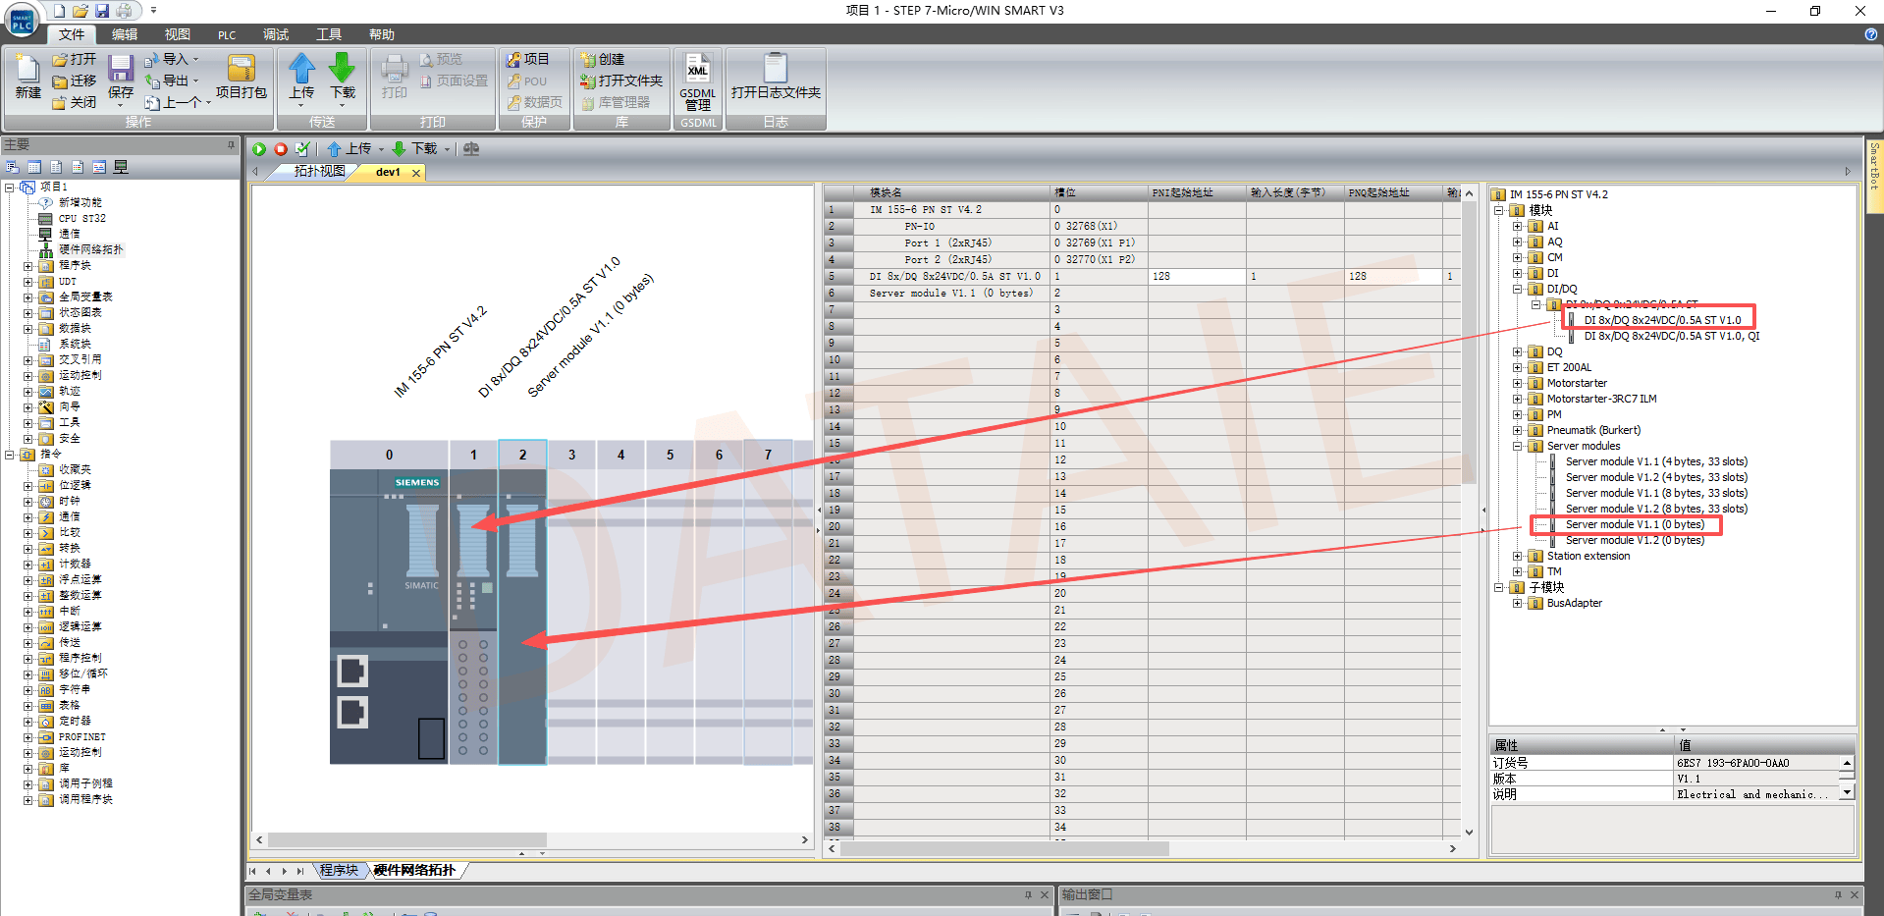Click the 项目 protection key icon
Image resolution: width=1884 pixels, height=916 pixels.
coord(513,60)
